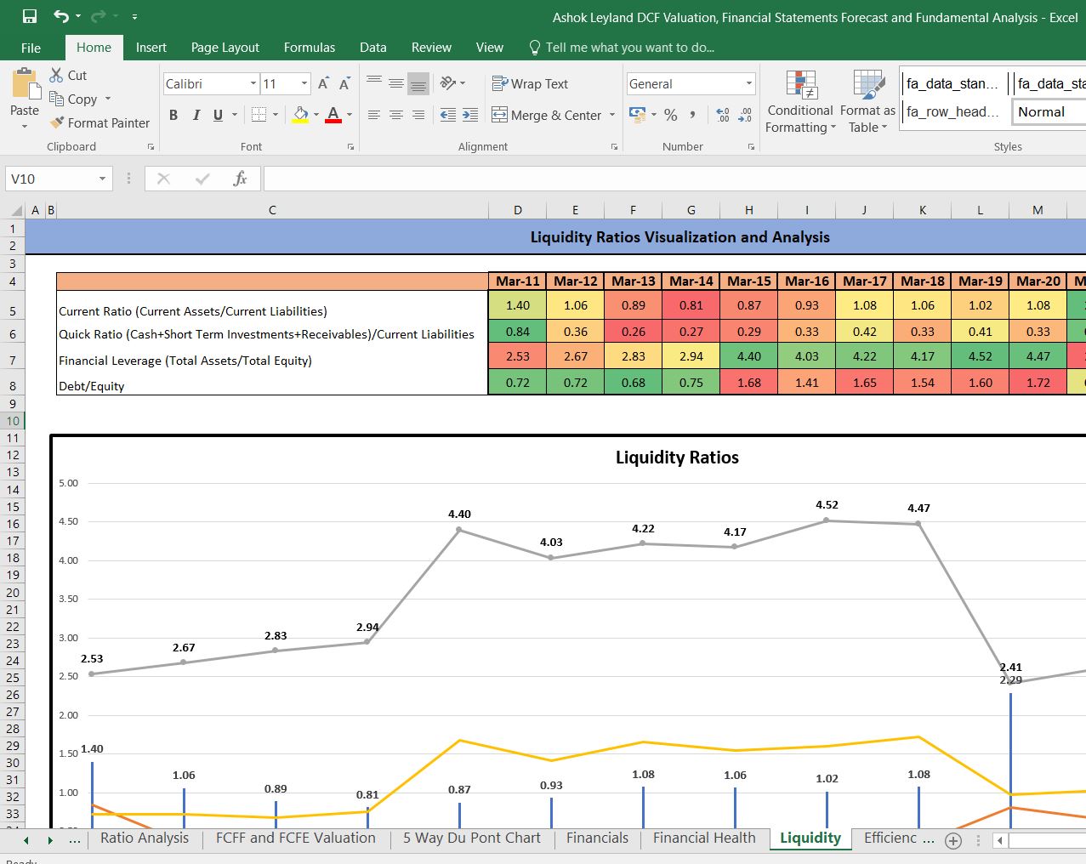Open the Name Box dropdown arrow
1086x864 pixels.
pyautogui.click(x=102, y=179)
